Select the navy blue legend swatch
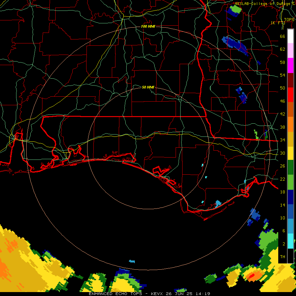The image size is (296, 296). tap(290, 197)
